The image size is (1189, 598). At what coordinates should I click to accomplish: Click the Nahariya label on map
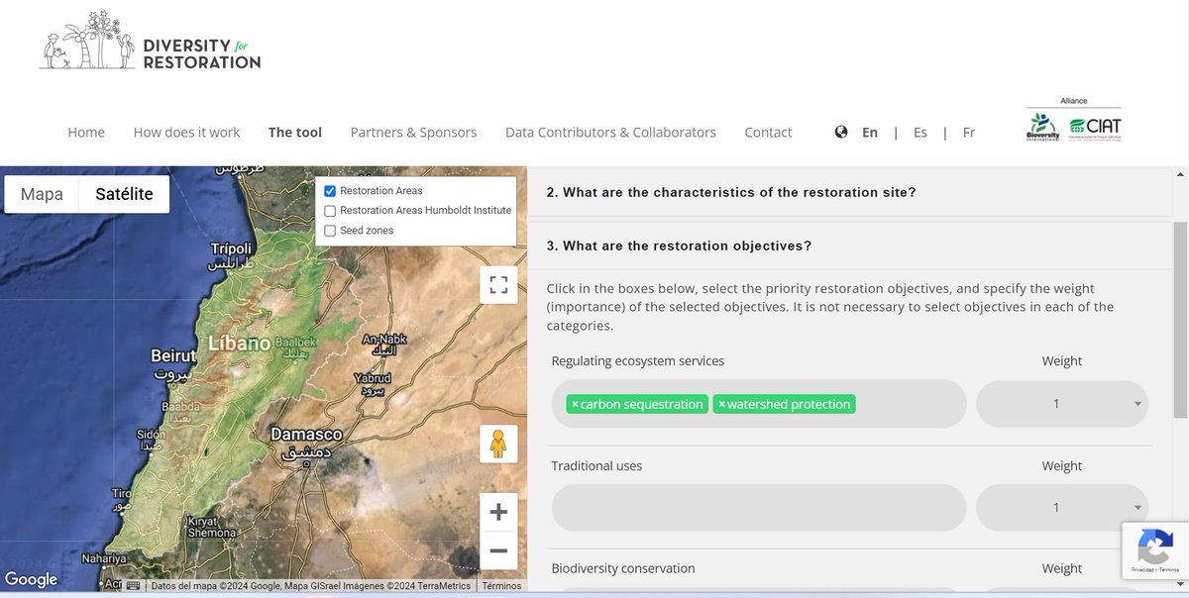click(103, 558)
